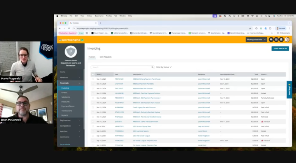Open the Filter by Status dropdown
Viewport: 296px width, 163px height.
164,67
